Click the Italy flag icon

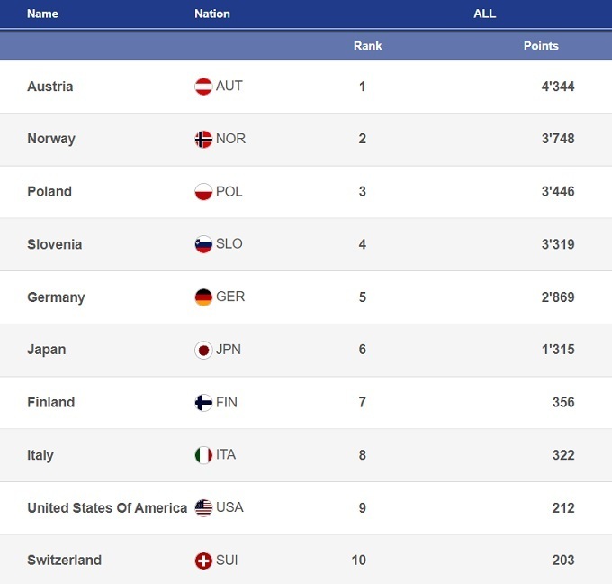click(203, 455)
